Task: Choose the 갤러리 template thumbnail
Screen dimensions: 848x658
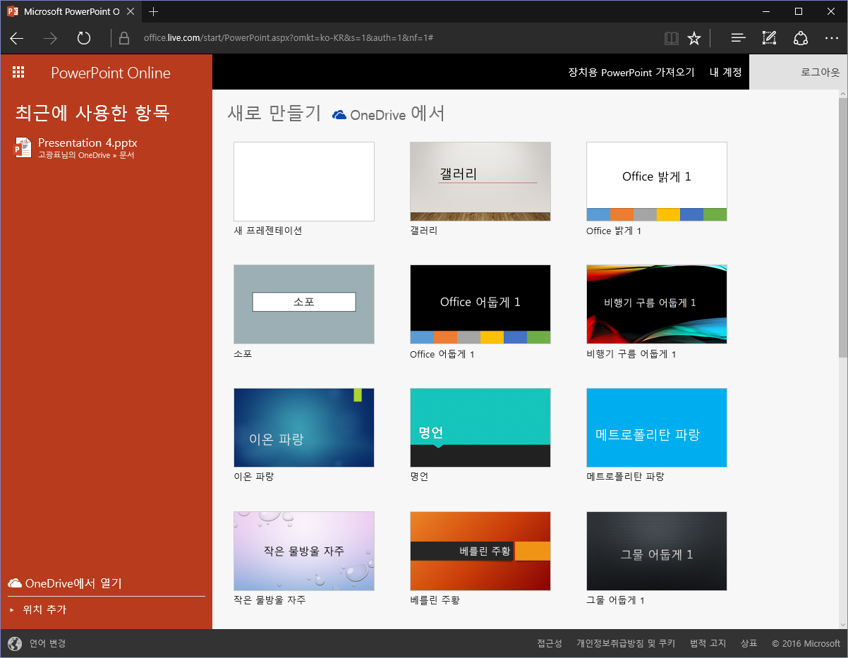Action: click(480, 181)
